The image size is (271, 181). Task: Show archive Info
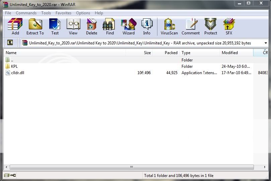[x=147, y=26]
